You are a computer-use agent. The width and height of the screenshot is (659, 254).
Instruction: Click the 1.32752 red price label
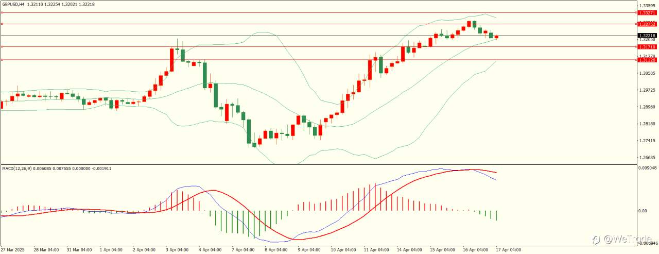click(646, 24)
